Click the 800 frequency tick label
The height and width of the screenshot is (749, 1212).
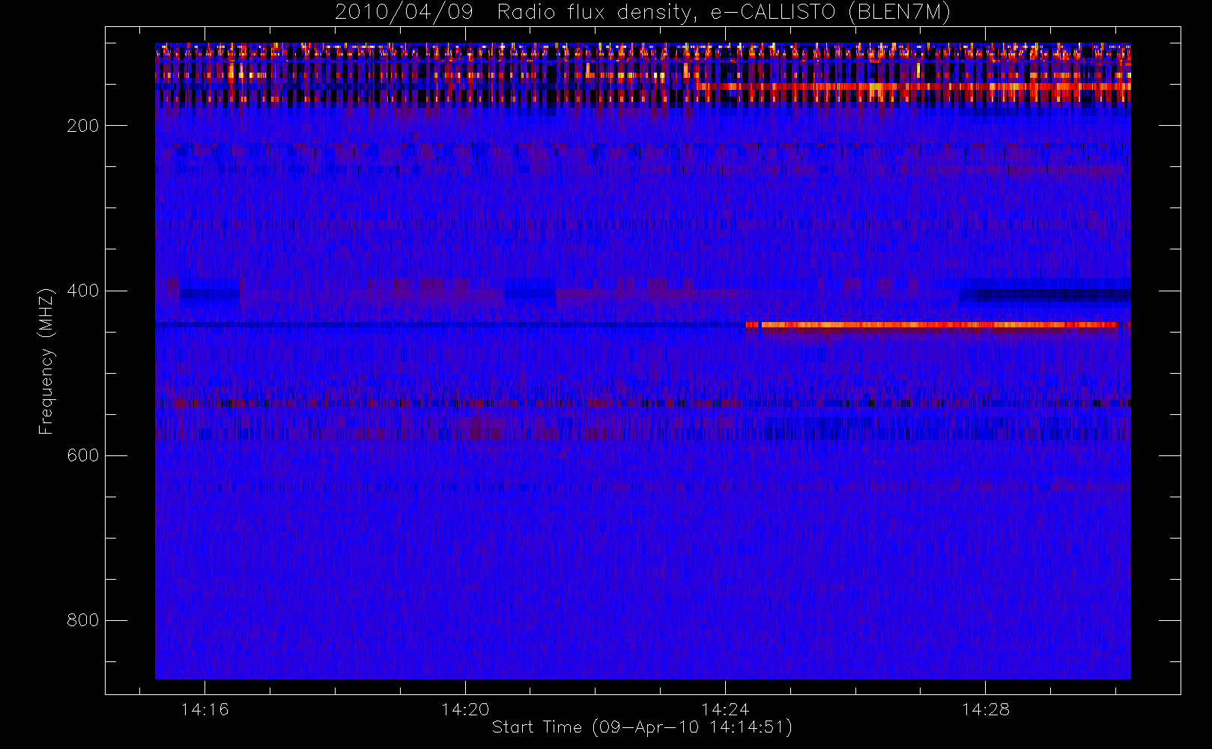pyautogui.click(x=82, y=620)
